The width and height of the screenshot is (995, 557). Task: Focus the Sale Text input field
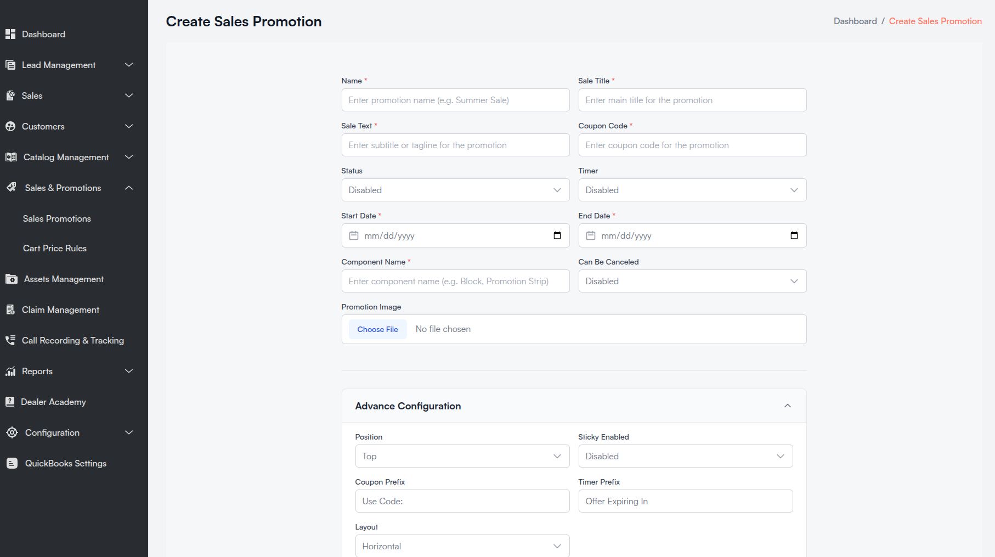[455, 145]
